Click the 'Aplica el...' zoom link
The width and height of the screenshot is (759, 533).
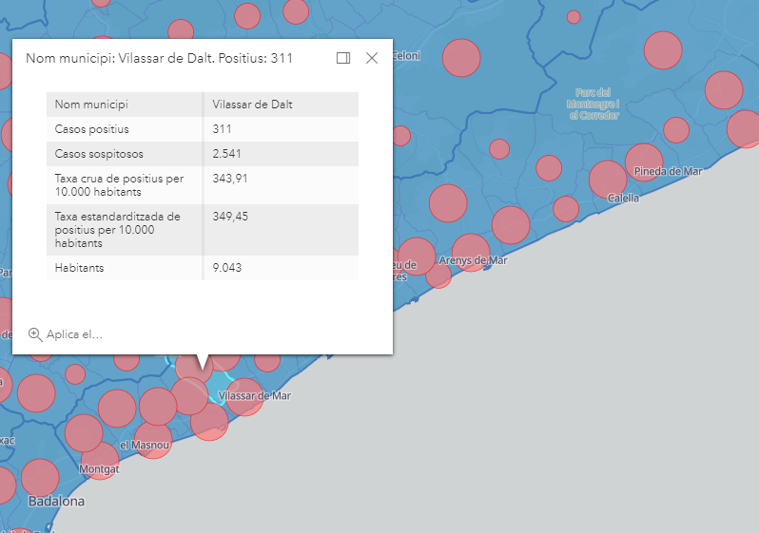[x=74, y=334]
